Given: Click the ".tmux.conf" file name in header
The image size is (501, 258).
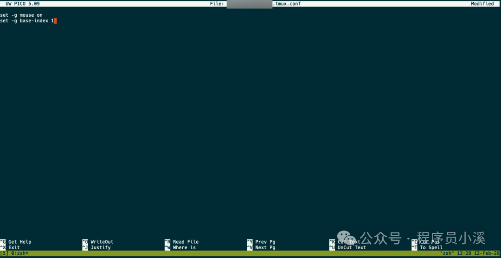Looking at the screenshot, I should 286,4.
